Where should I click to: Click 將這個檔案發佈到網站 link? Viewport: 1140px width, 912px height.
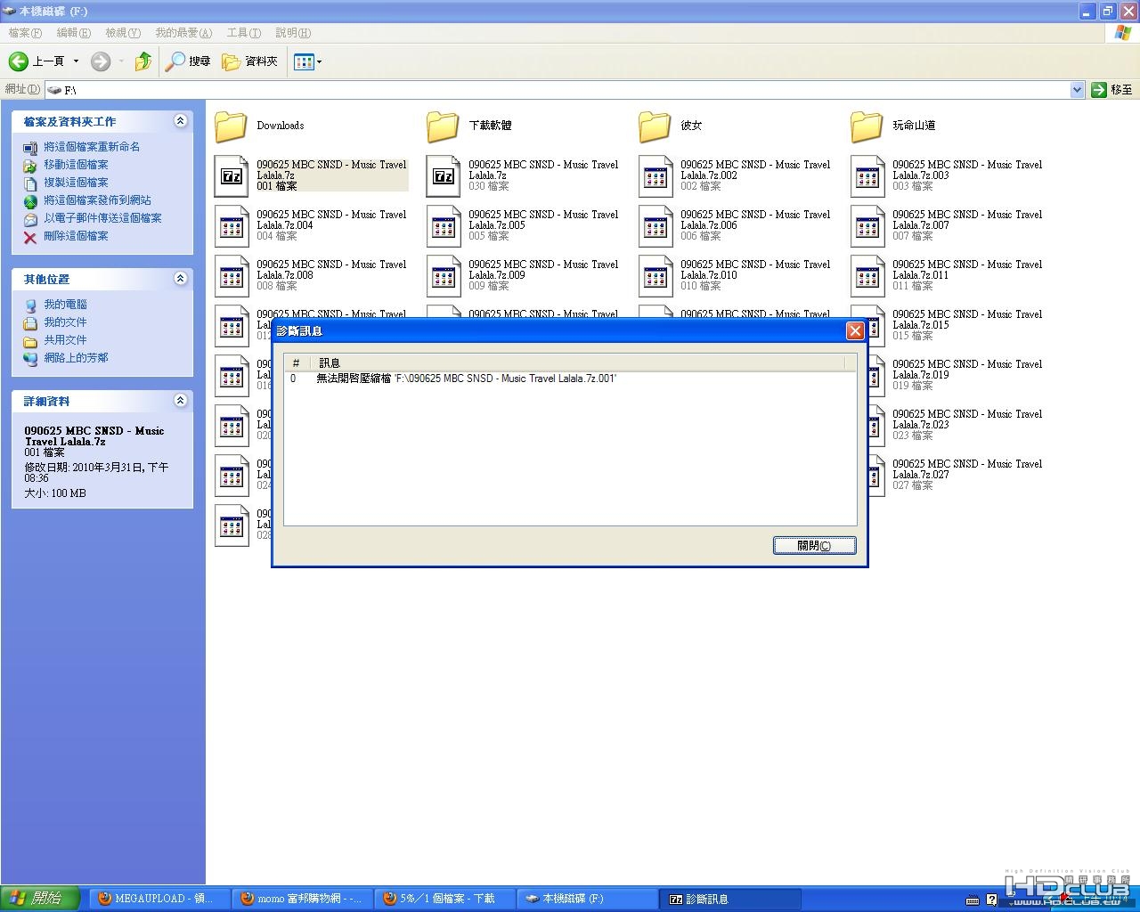click(97, 200)
